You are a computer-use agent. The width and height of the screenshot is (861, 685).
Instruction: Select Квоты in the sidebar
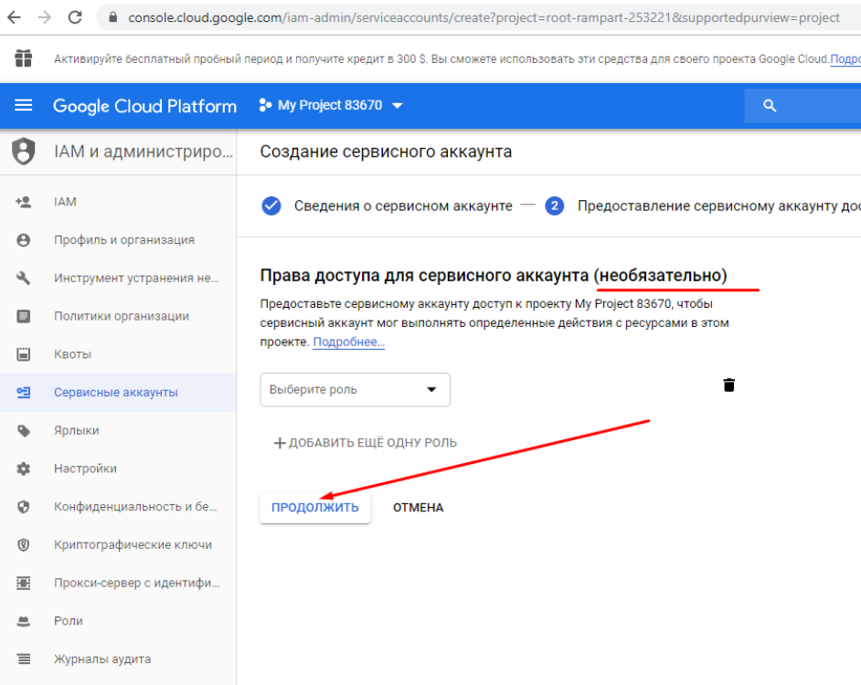(118, 354)
